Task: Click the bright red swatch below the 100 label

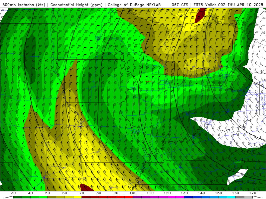Action: (129, 197)
